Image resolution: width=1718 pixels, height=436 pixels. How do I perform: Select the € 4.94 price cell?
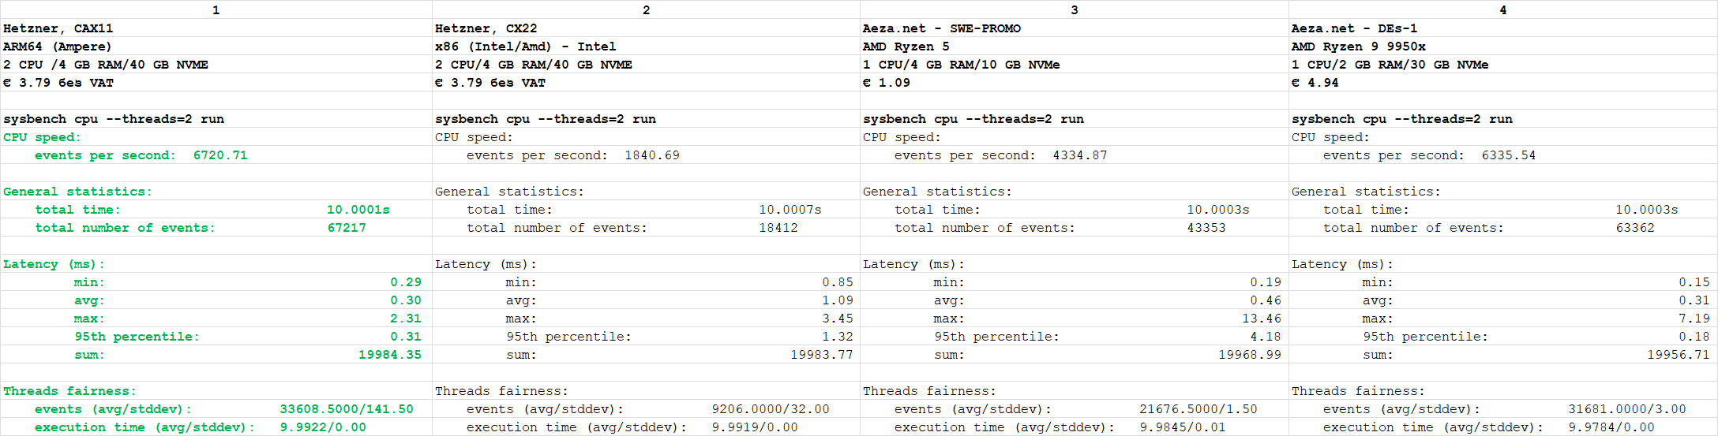1315,83
